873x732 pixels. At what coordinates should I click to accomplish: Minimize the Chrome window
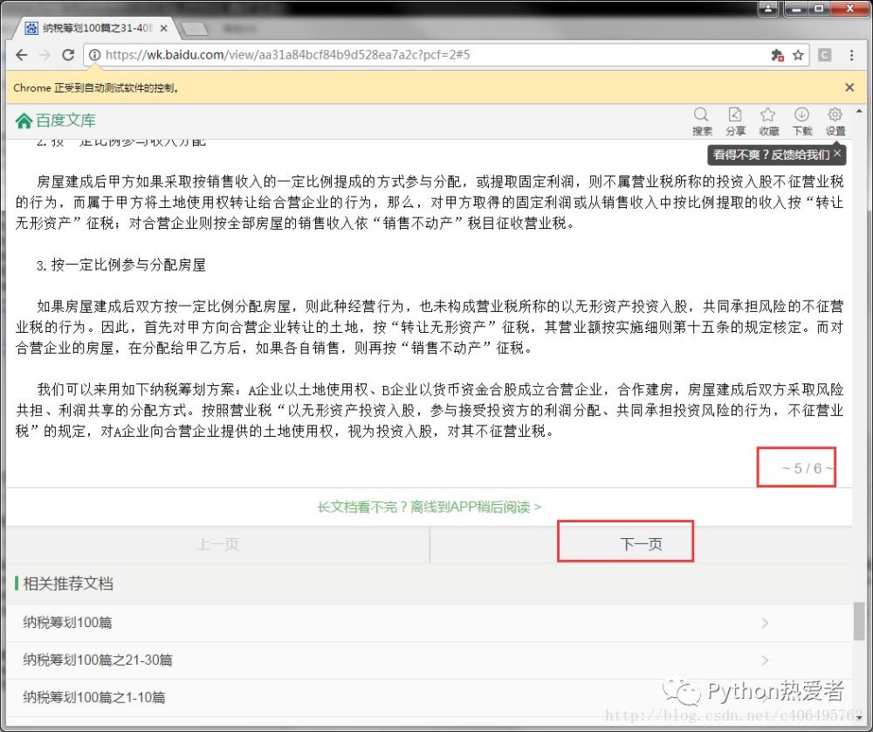pyautogui.click(x=797, y=8)
